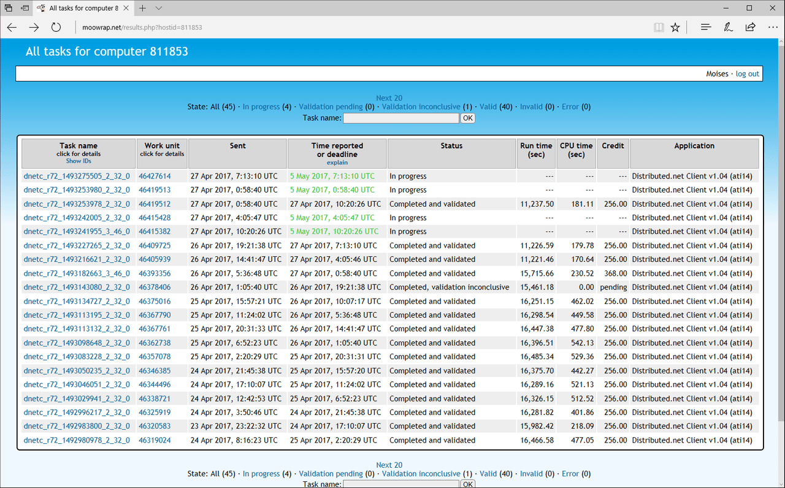The width and height of the screenshot is (785, 488).
Task: Click the browser Back arrow
Action: click(x=12, y=28)
